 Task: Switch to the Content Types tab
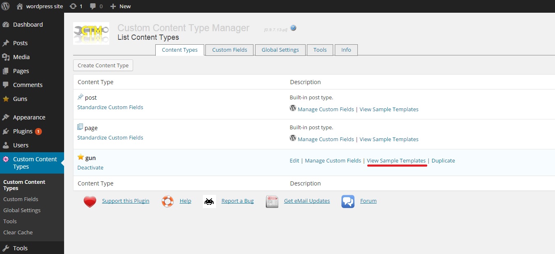coord(180,50)
